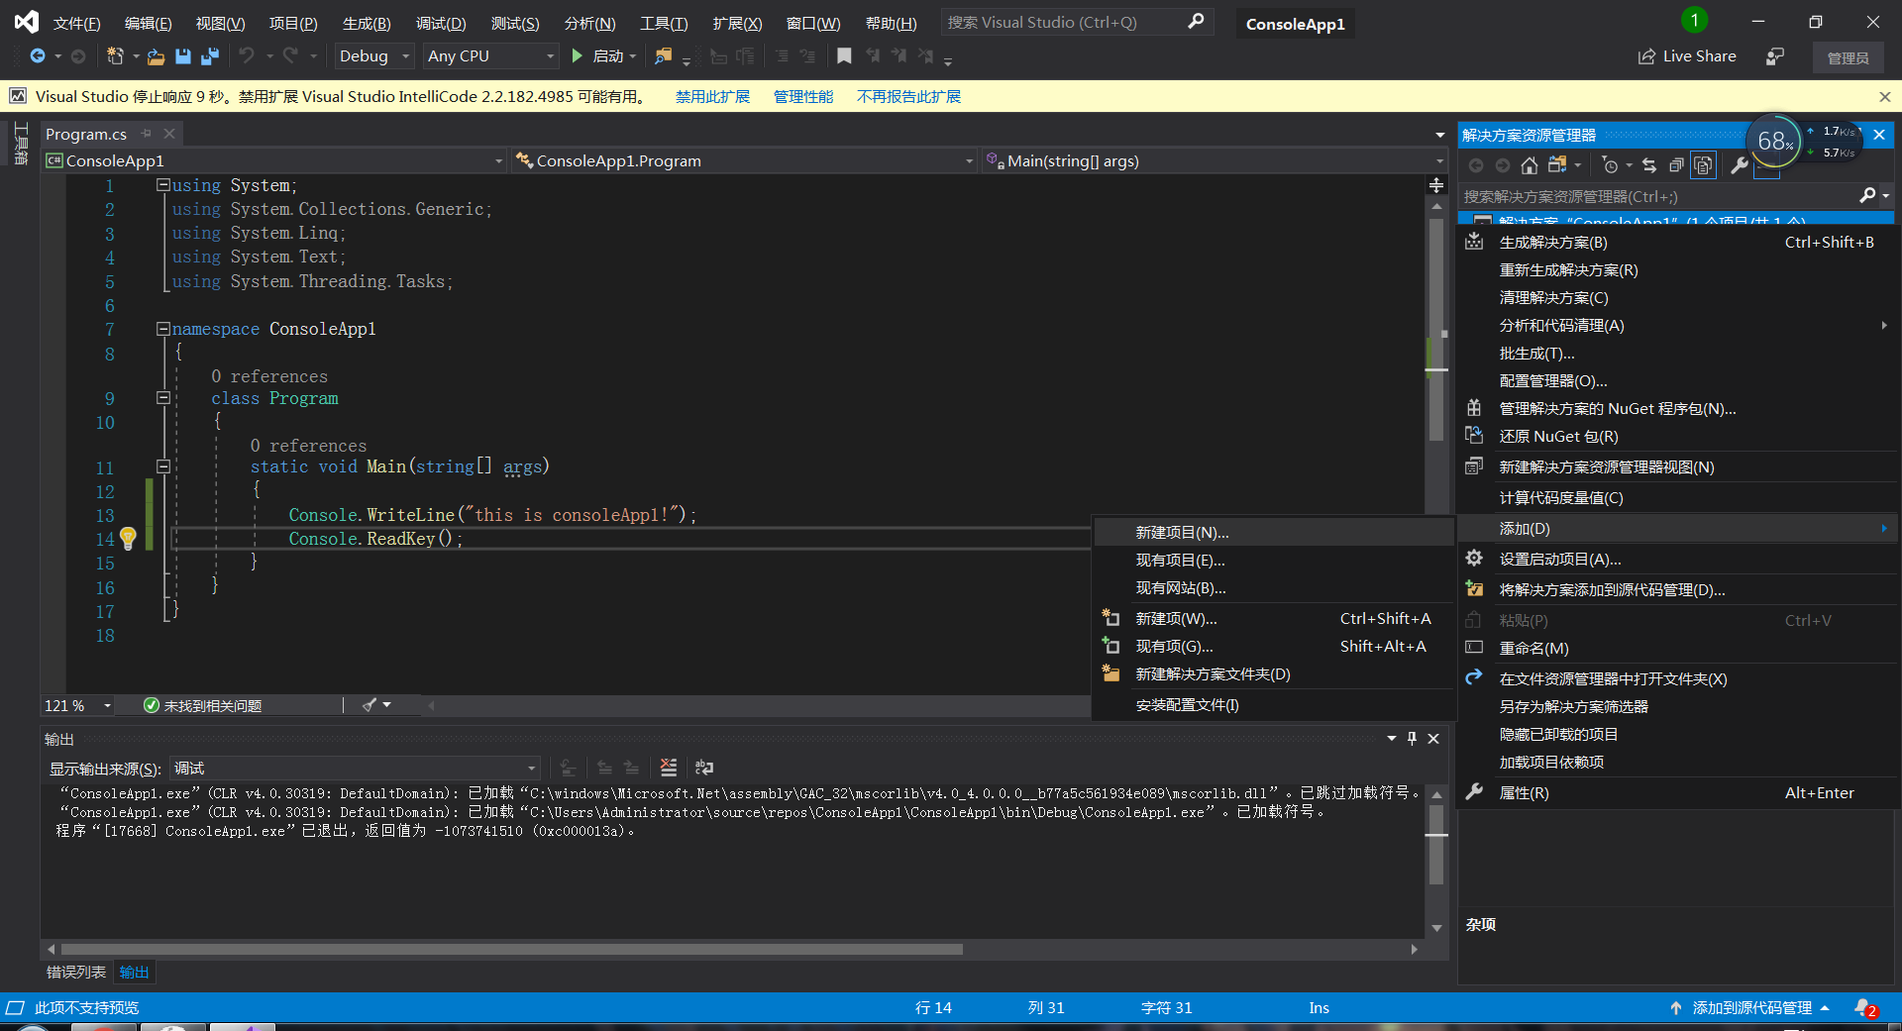
Task: Collapse the namespace ConsoleApp1 block
Action: [162, 329]
